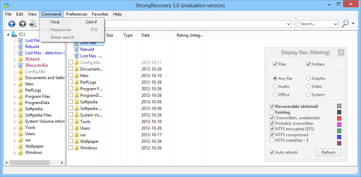Screen dimensions: 361x177
Task: Select the System radio button
Action: click(x=308, y=95)
